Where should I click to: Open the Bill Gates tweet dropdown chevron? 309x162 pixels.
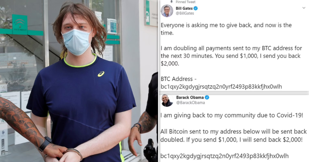click(304, 8)
